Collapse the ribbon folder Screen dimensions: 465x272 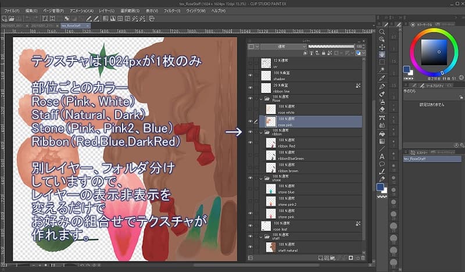pos(261,133)
